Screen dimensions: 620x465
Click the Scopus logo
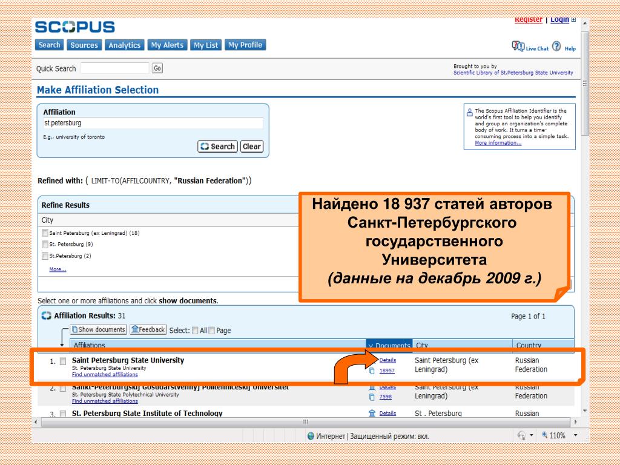(74, 27)
